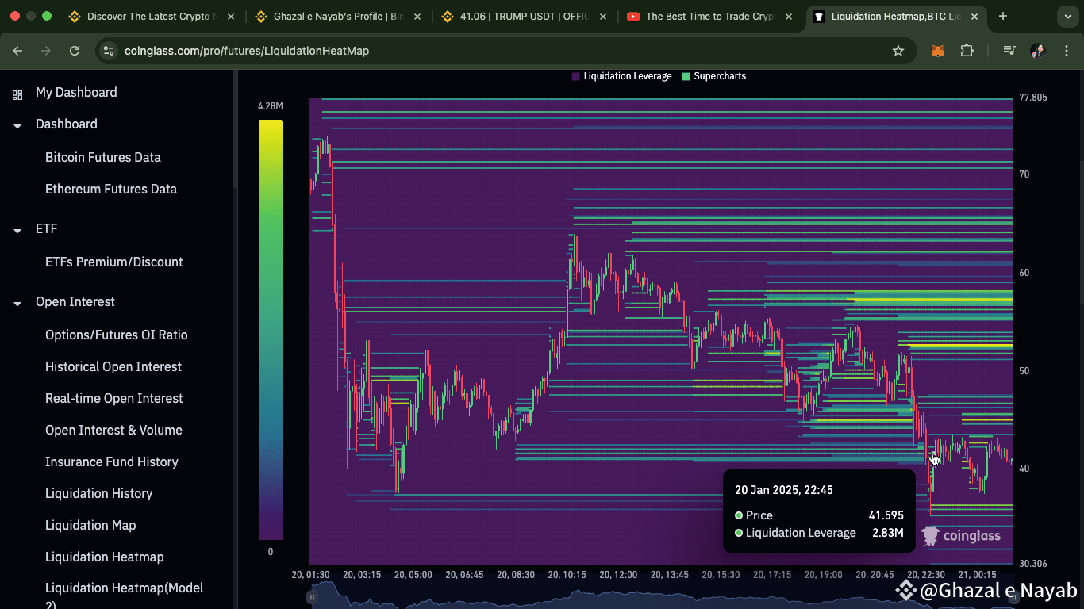Open Options/Futures OI Ratio
Viewport: 1084px width, 609px height.
117,335
